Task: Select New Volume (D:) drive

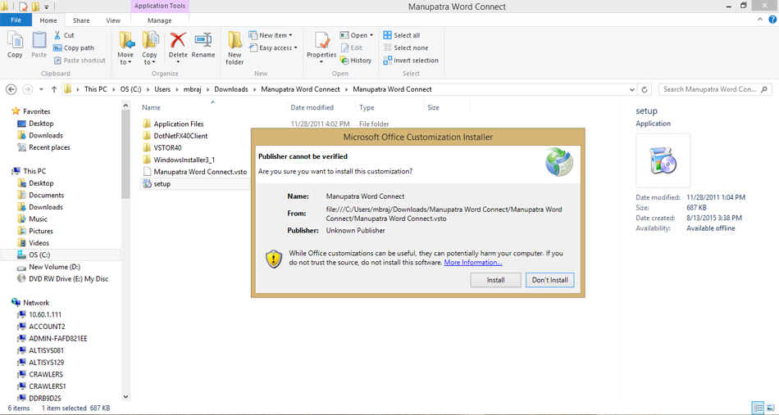Action: pos(55,267)
